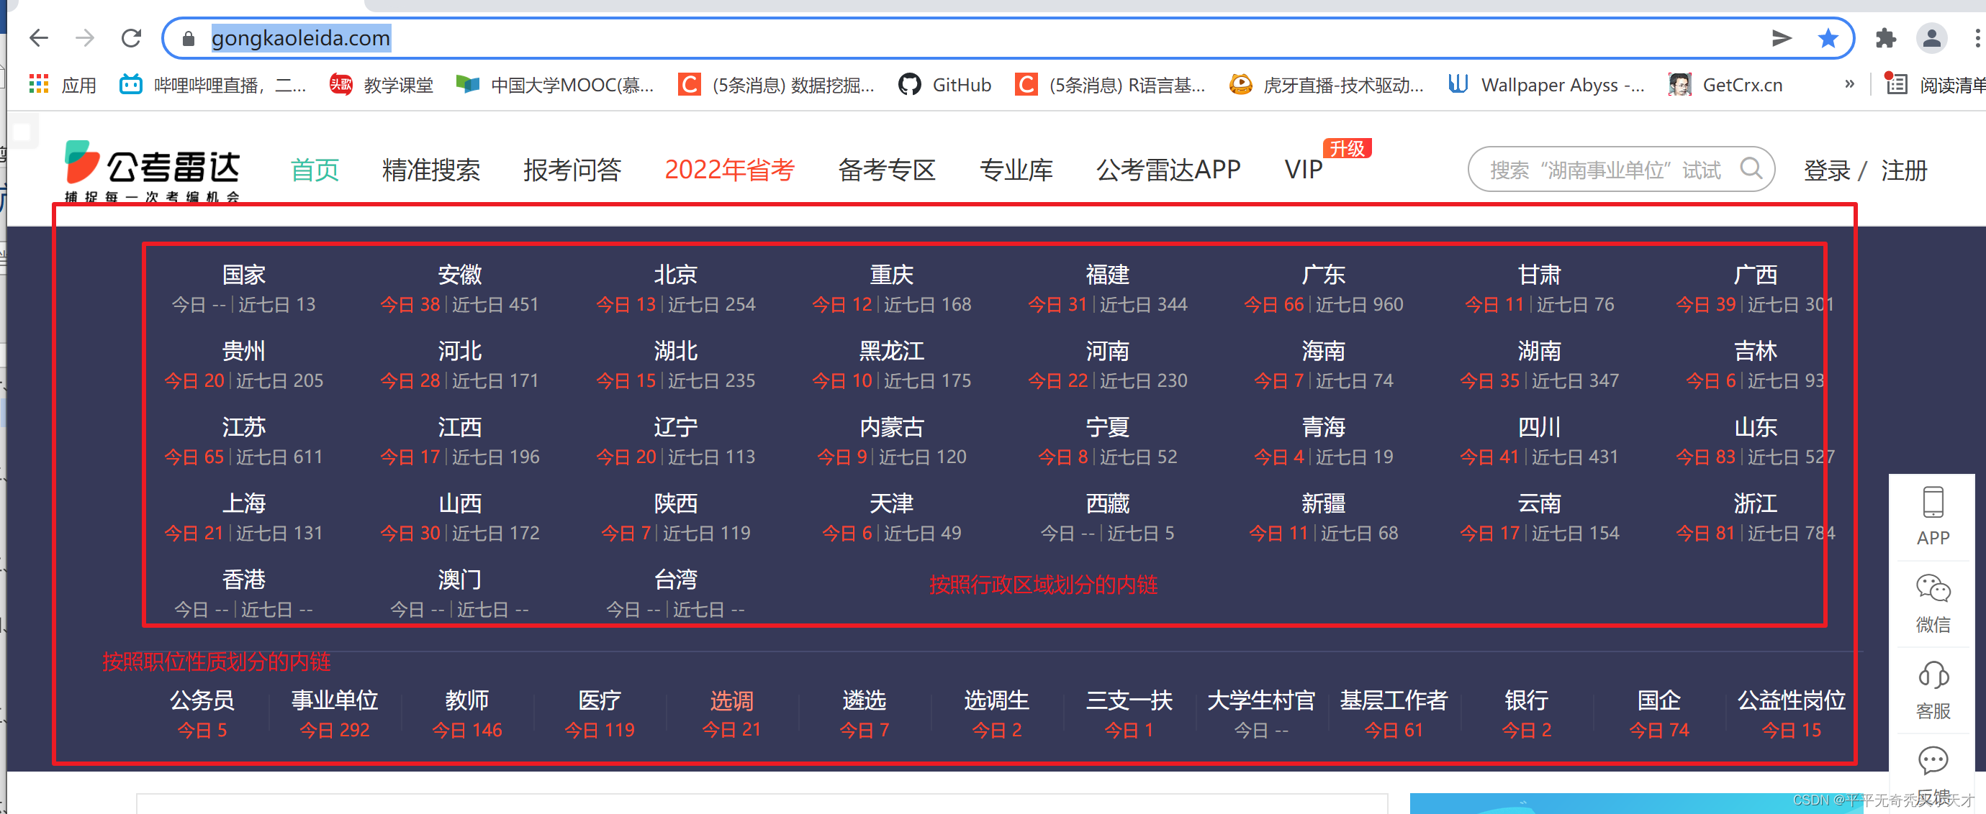Click the 湖南事业单位 search input field
1986x814 pixels.
(x=1604, y=170)
